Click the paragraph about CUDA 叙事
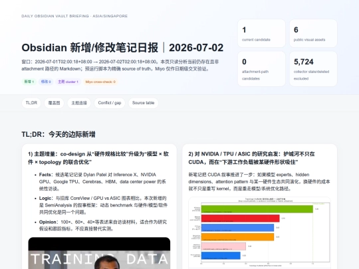The height and width of the screenshot is (269, 359). [x=259, y=181]
